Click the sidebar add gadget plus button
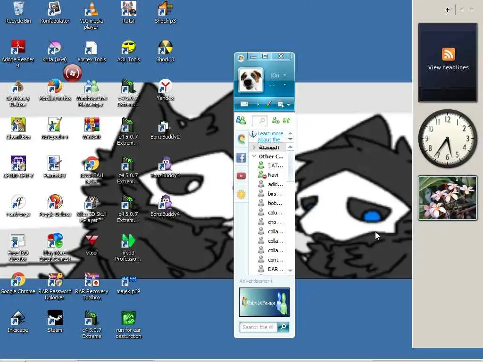Screen dimensions: 483x362 click(448, 10)
